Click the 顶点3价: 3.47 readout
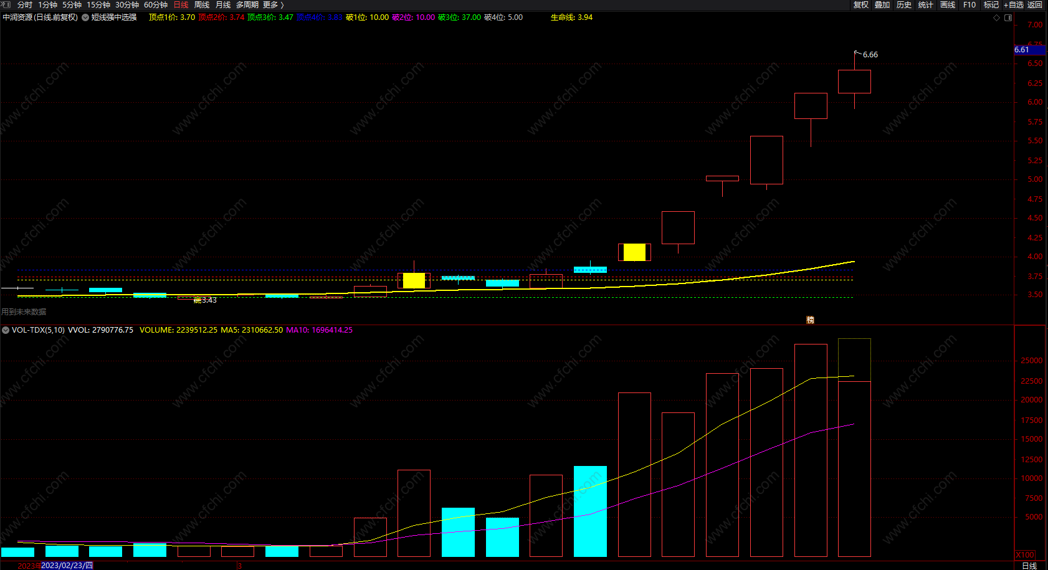The height and width of the screenshot is (570, 1048). coord(270,17)
